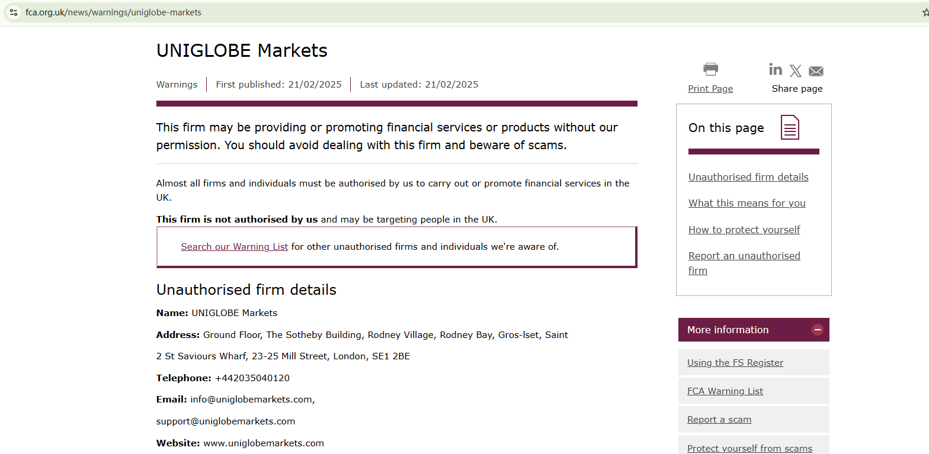
Task: Click the printer icon above Print Page
Action: click(x=710, y=69)
